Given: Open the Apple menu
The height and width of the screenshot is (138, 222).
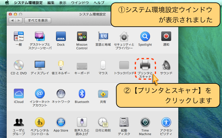Looking at the screenshot, I should tap(7, 3).
